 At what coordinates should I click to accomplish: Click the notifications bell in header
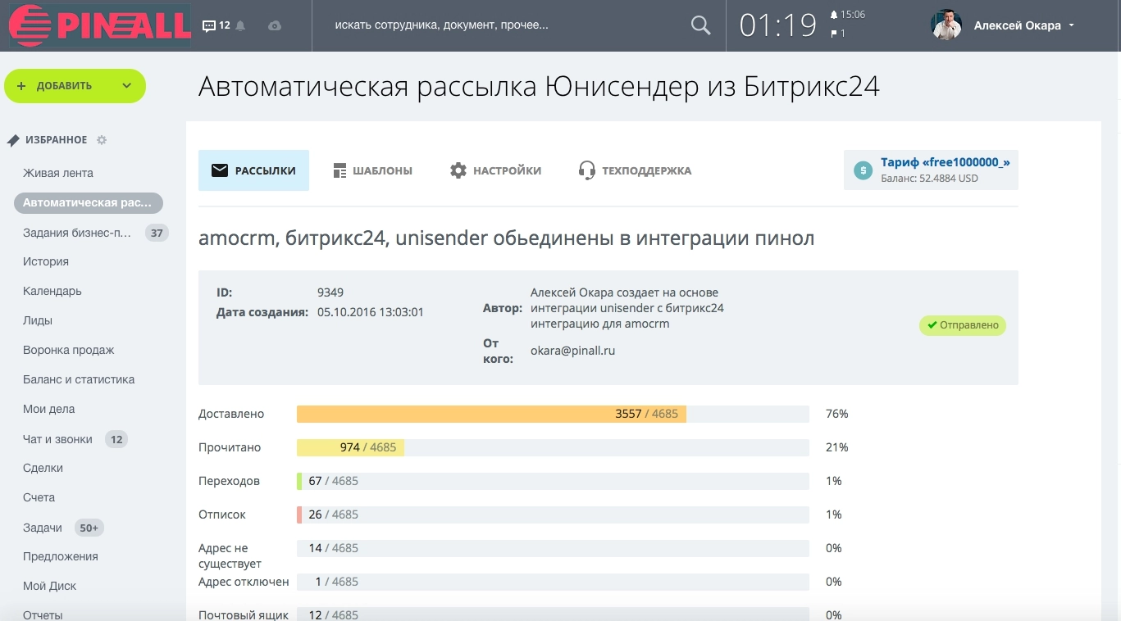pyautogui.click(x=240, y=26)
